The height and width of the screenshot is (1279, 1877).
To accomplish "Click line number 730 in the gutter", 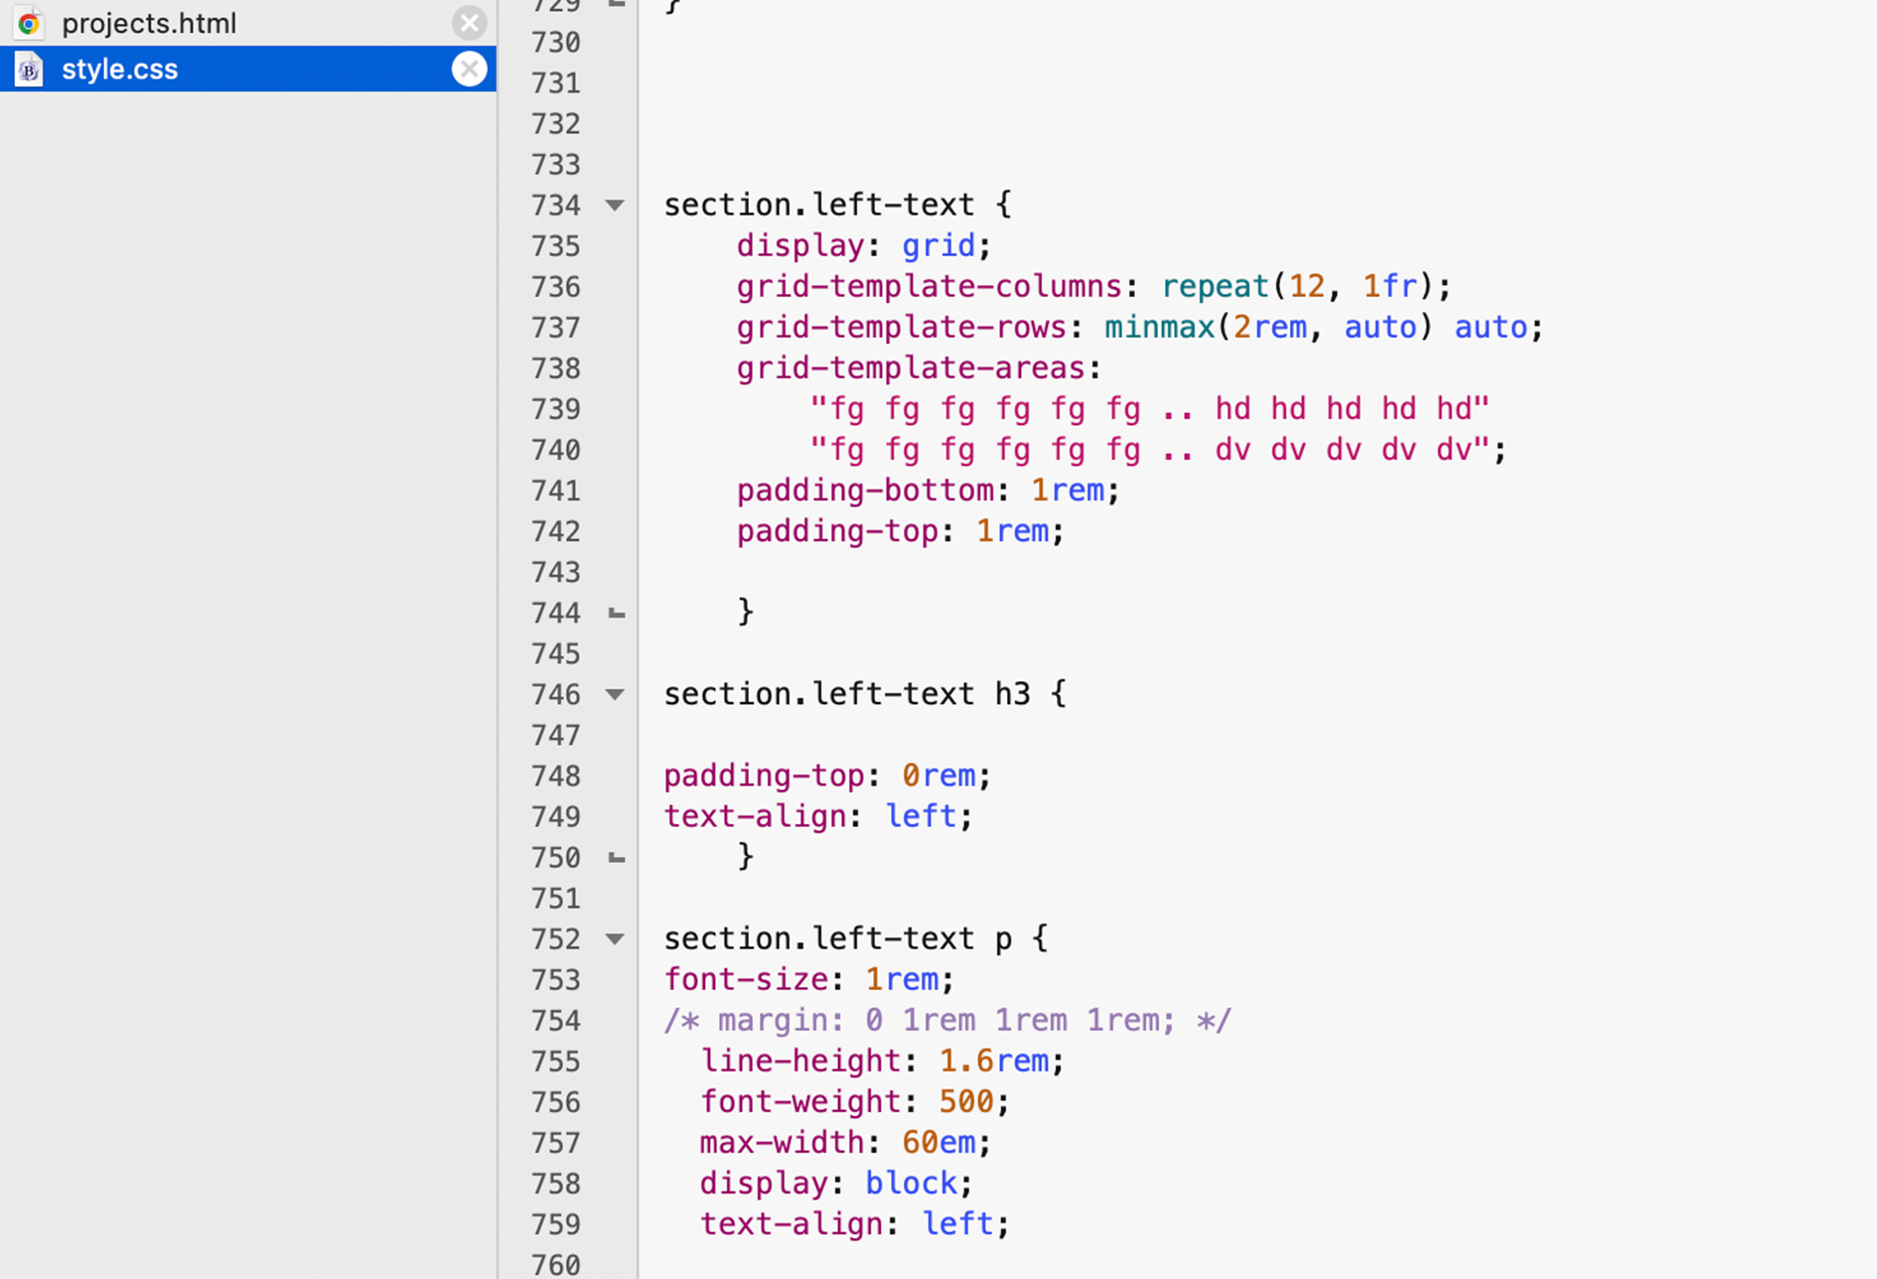I will [555, 42].
